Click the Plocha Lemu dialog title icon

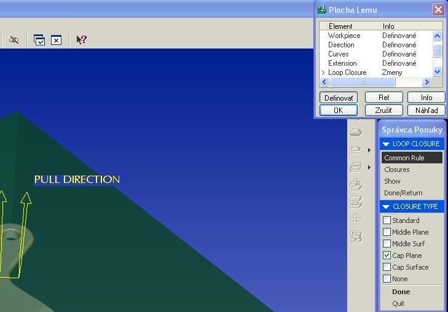click(322, 9)
